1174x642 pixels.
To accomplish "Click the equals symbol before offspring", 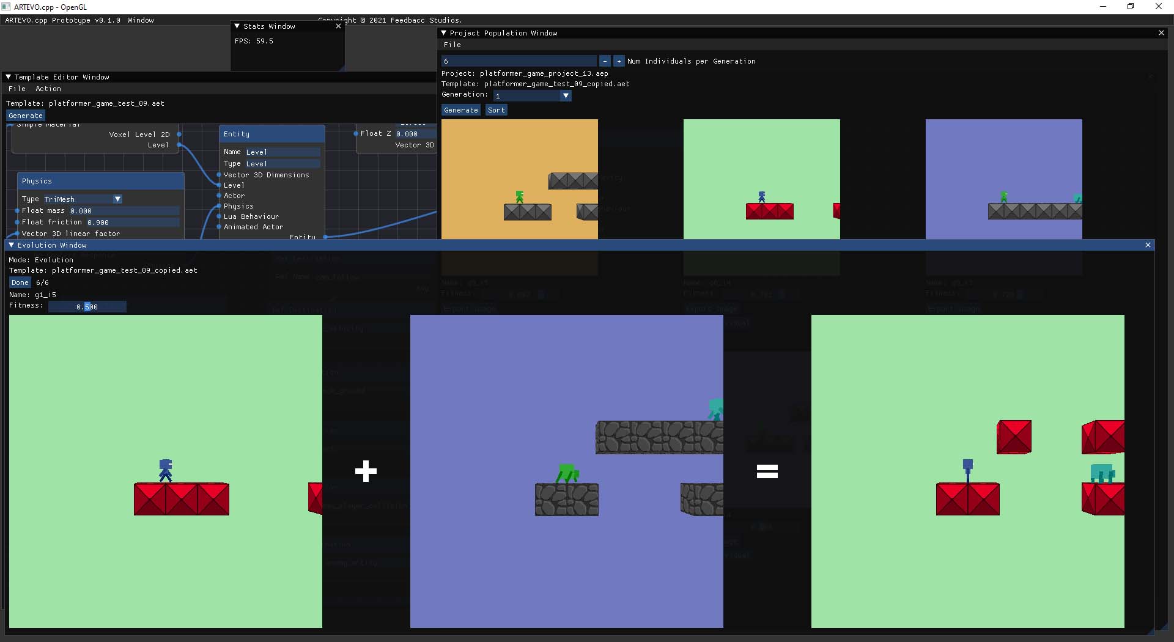I will coord(767,471).
